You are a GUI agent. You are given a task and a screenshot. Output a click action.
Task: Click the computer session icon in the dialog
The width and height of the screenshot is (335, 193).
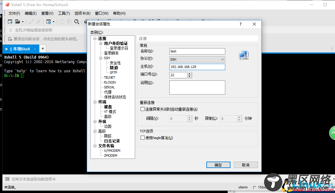[244, 55]
